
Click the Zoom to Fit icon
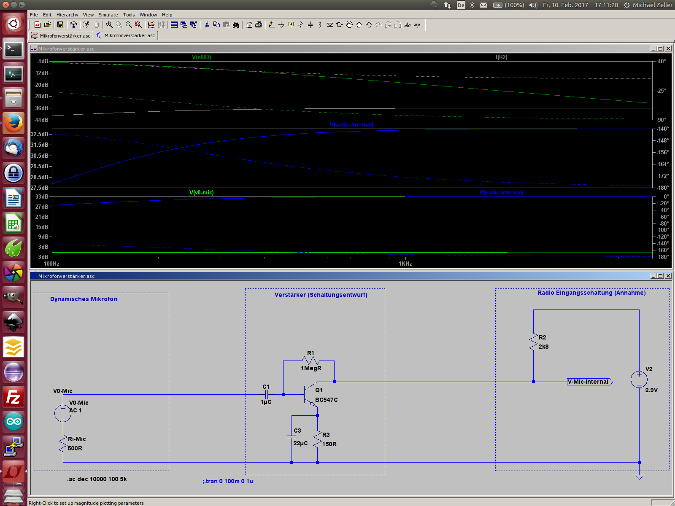(138, 25)
